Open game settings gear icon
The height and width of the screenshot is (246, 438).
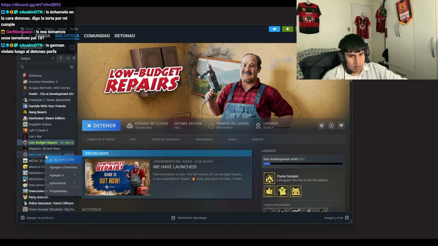[321, 126]
